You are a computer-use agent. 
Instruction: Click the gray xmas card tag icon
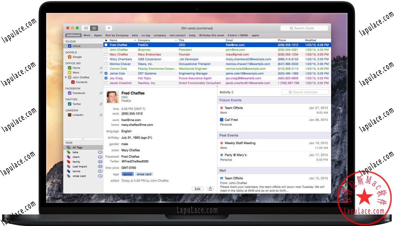(x=68, y=176)
